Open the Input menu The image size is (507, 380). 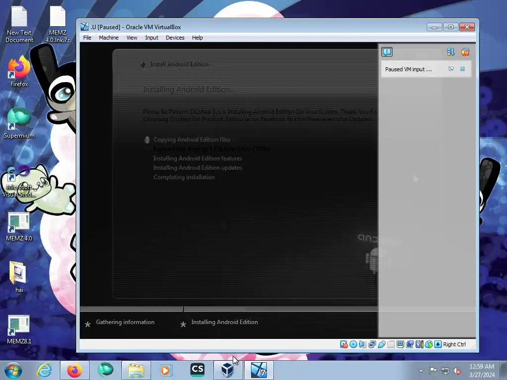[x=152, y=38]
